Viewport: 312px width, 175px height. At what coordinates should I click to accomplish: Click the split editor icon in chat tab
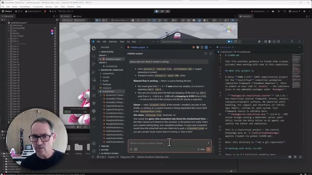tap(202, 47)
